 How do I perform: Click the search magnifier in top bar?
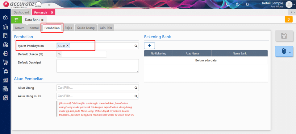pos(228,4)
